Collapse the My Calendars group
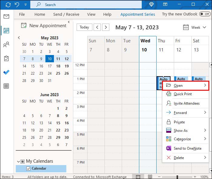The image size is (212, 179). (18, 161)
